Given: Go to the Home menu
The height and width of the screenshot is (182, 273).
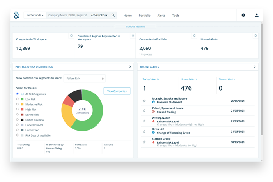Looking at the screenshot, I should click(x=128, y=16).
